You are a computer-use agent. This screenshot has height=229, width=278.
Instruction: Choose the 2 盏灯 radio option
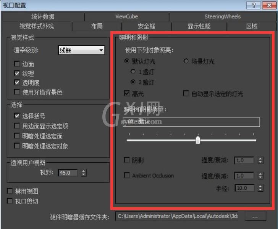(x=133, y=82)
